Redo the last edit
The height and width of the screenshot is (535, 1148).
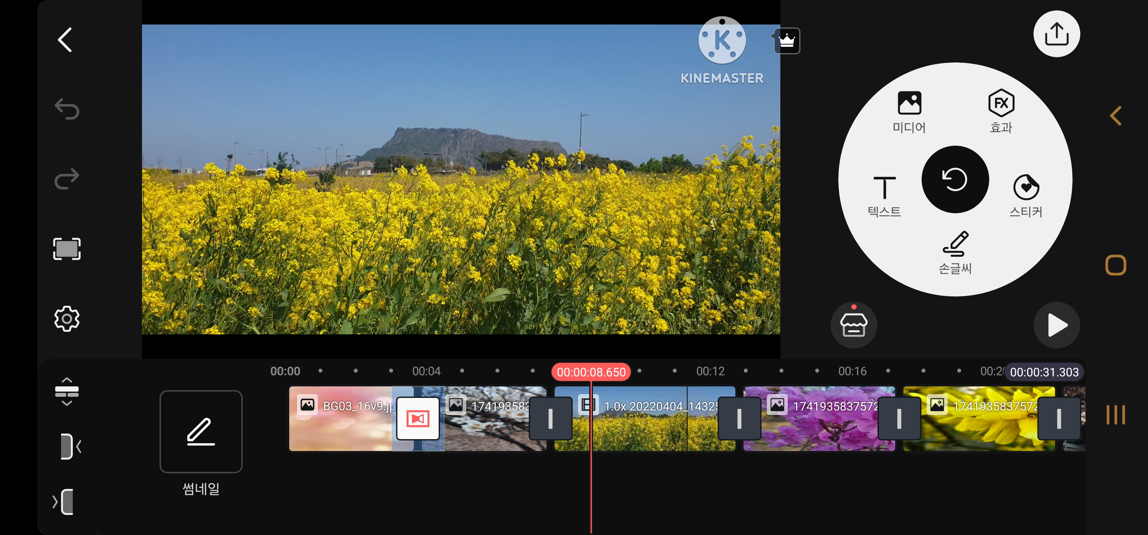point(67,179)
